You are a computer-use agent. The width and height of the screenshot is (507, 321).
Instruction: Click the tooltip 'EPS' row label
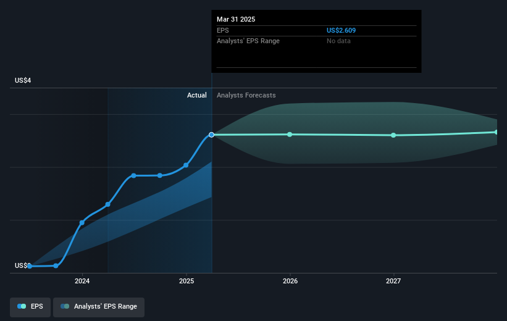tap(223, 30)
